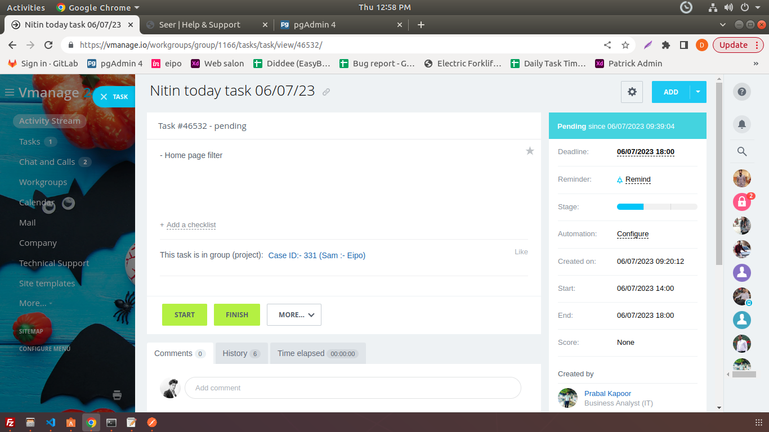Click the printer icon in sidebar

pos(117,395)
